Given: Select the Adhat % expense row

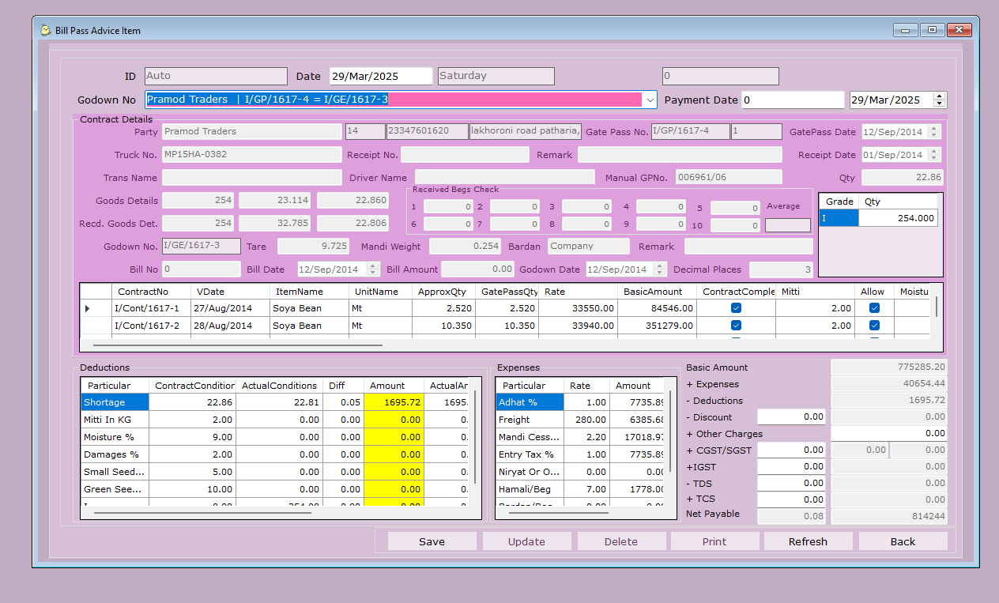Looking at the screenshot, I should [530, 402].
